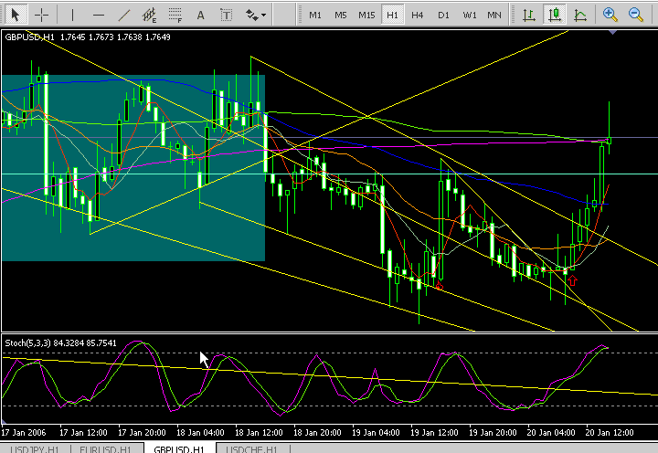Select the text label tool
The height and width of the screenshot is (453, 658).
coord(227,16)
